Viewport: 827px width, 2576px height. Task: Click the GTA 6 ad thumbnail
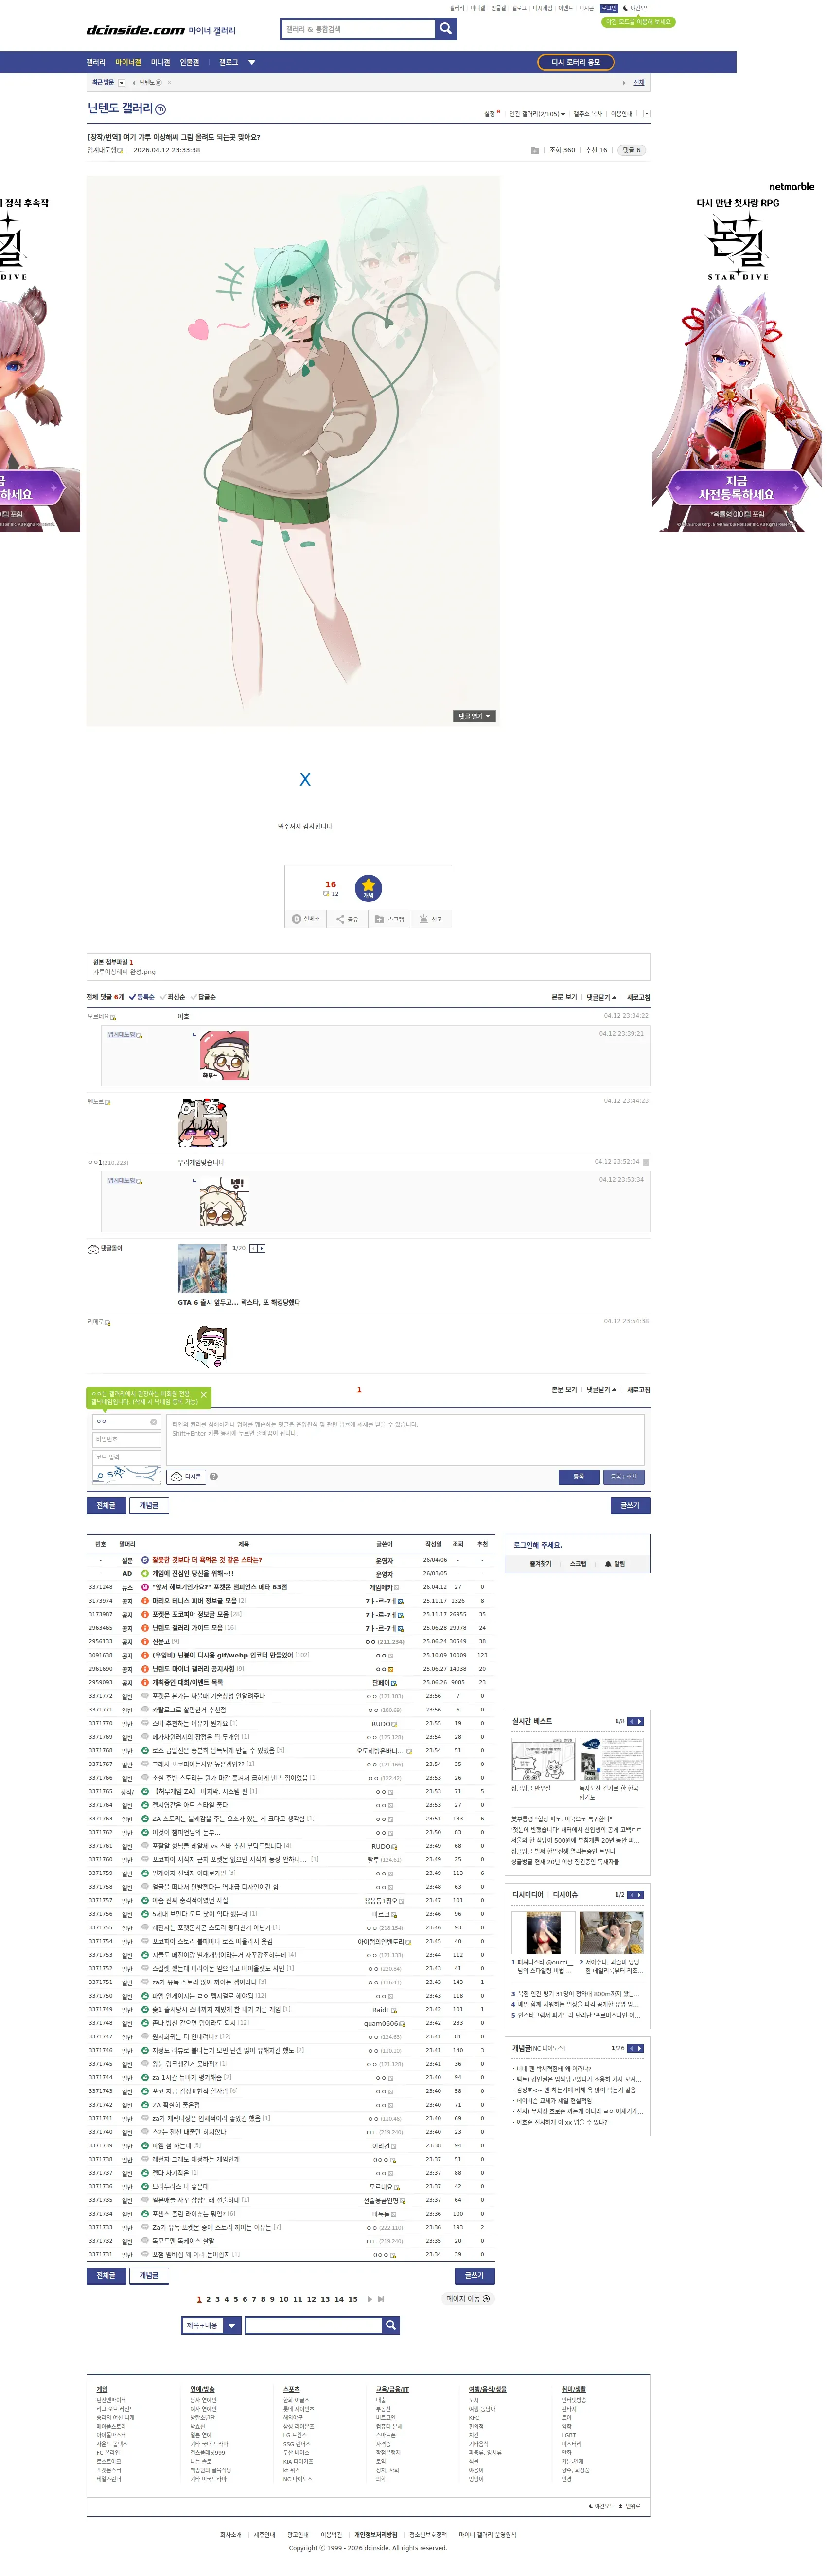[x=202, y=1269]
